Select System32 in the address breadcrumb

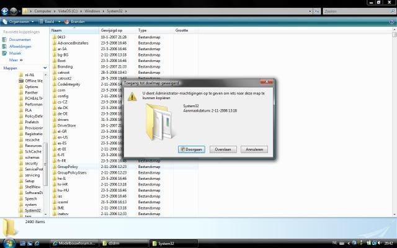click(x=114, y=11)
